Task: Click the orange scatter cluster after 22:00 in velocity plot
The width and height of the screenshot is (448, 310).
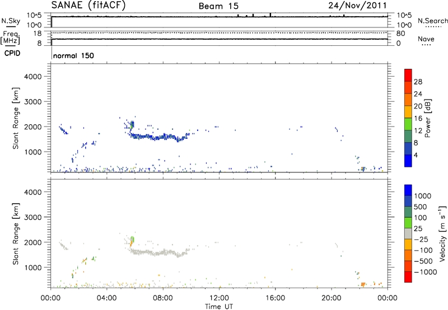Action: click(x=363, y=284)
